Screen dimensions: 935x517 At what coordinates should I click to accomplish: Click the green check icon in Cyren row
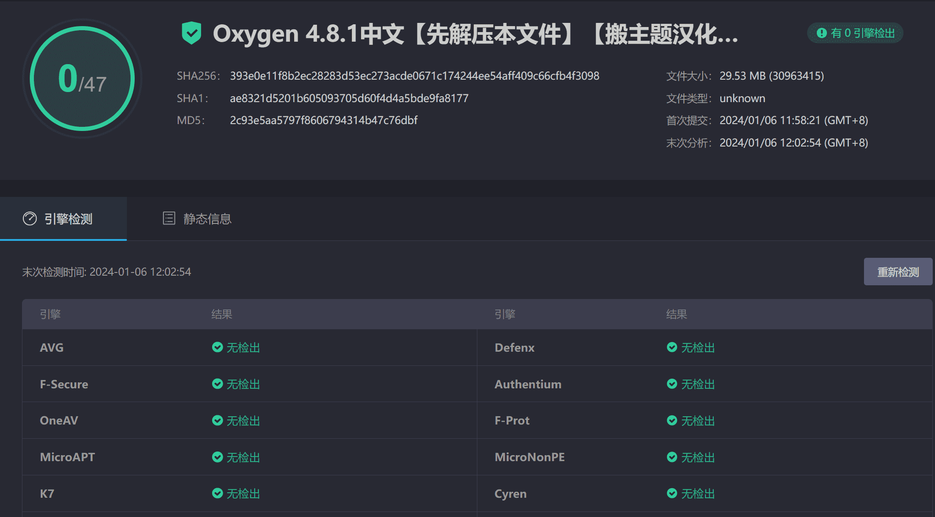[672, 493]
